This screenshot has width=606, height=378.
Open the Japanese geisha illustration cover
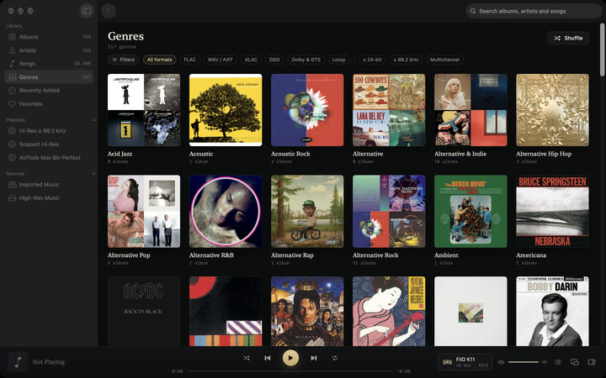tap(389, 311)
